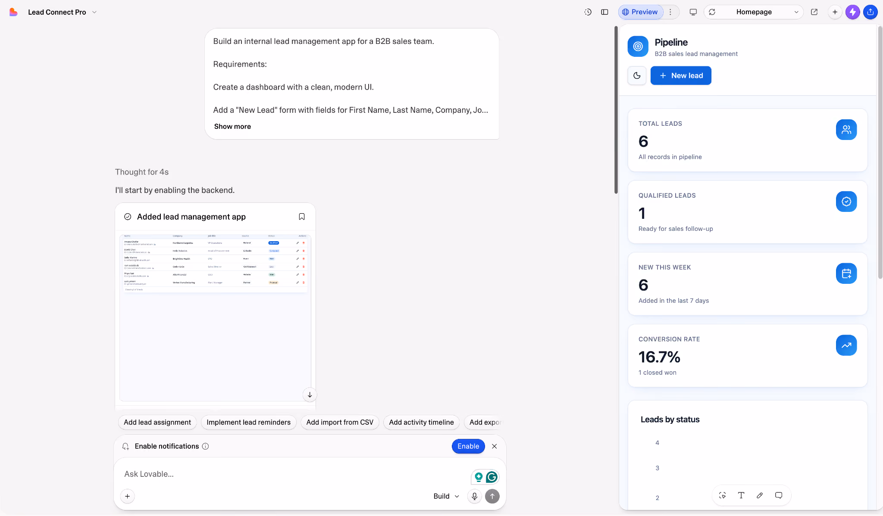Click the 'Thought for 4s' text
883x516 pixels.
pos(142,172)
